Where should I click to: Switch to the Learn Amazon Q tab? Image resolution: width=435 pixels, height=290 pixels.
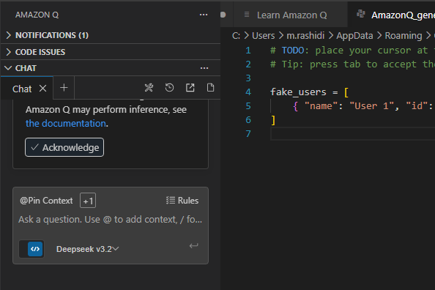pyautogui.click(x=291, y=15)
